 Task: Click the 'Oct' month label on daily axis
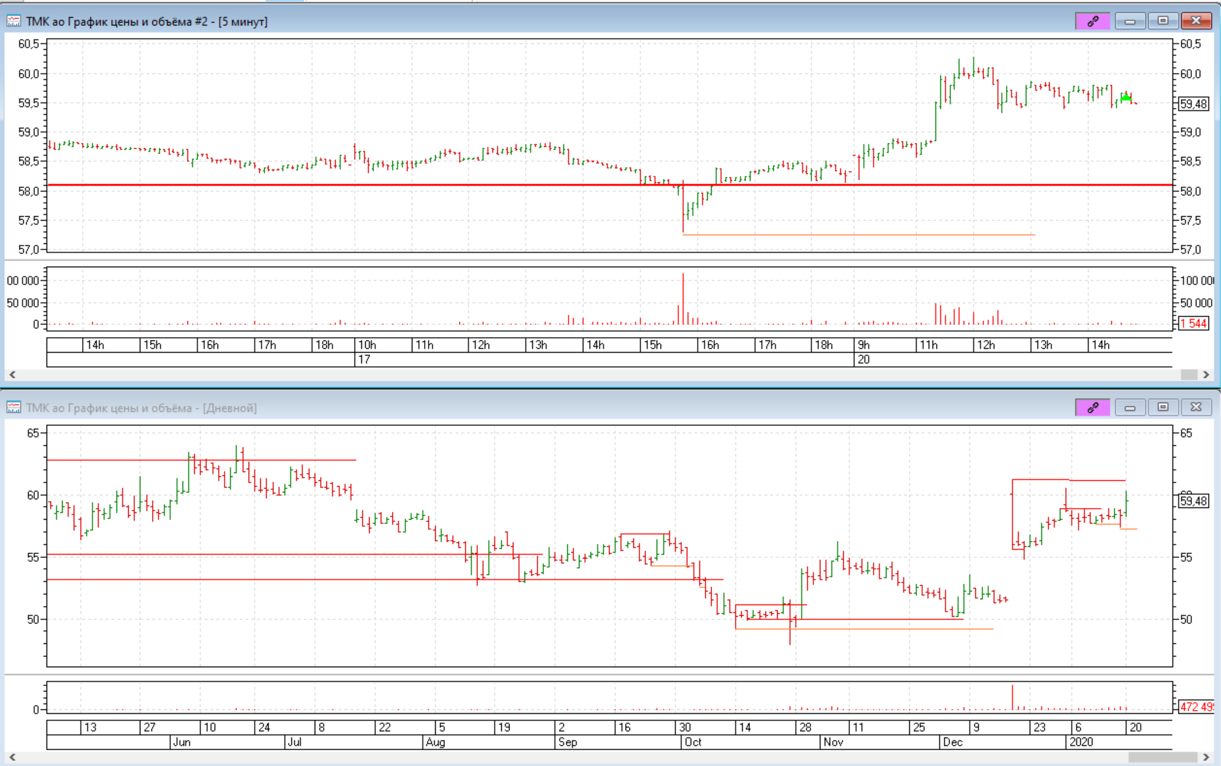pyautogui.click(x=693, y=742)
